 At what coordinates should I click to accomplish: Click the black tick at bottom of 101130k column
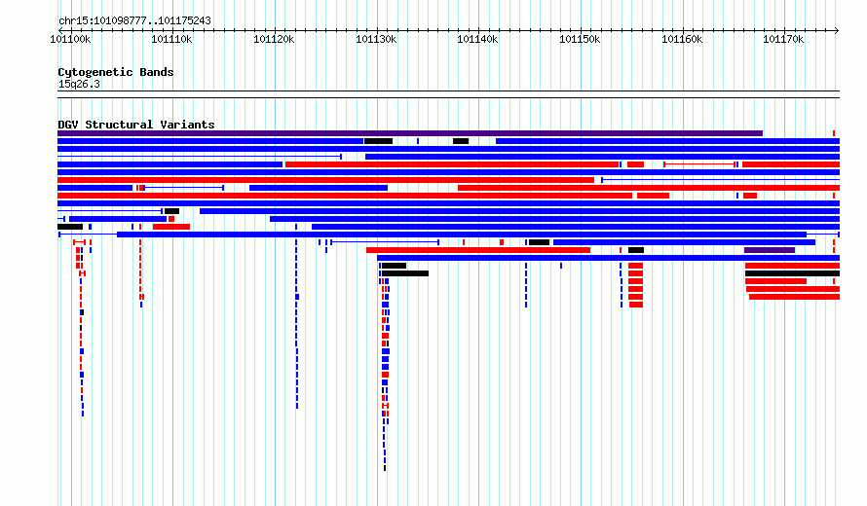pos(385,468)
